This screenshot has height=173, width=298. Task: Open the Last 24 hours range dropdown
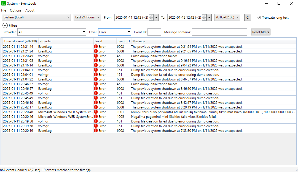(87, 18)
